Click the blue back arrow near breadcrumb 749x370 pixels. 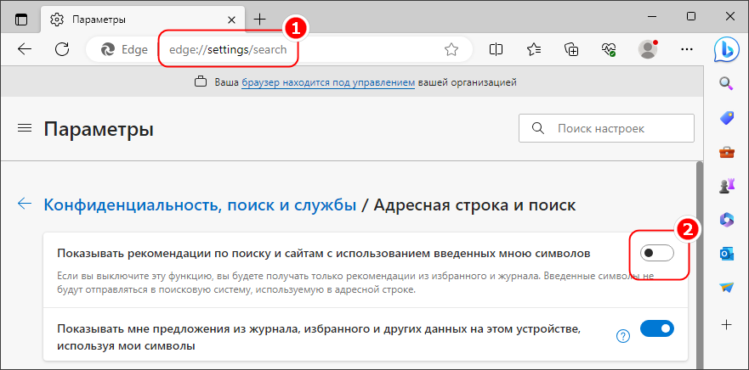(x=25, y=204)
